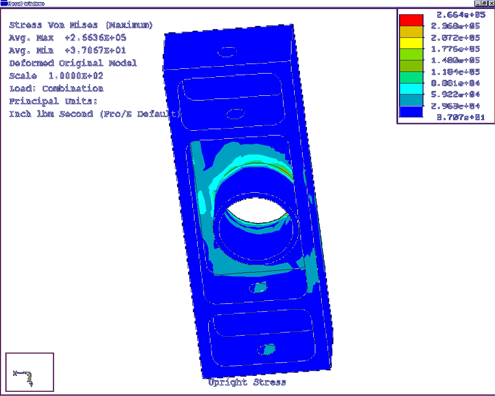Pick the top mounting hole on the model
Viewport: 495px width, 396px height.
228,51
